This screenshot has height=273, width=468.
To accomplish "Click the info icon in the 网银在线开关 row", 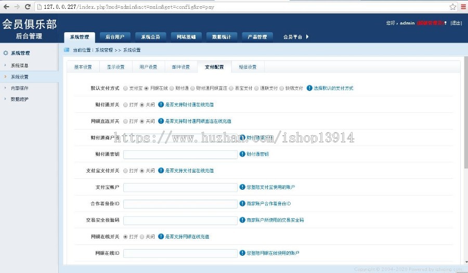I will (x=161, y=236).
